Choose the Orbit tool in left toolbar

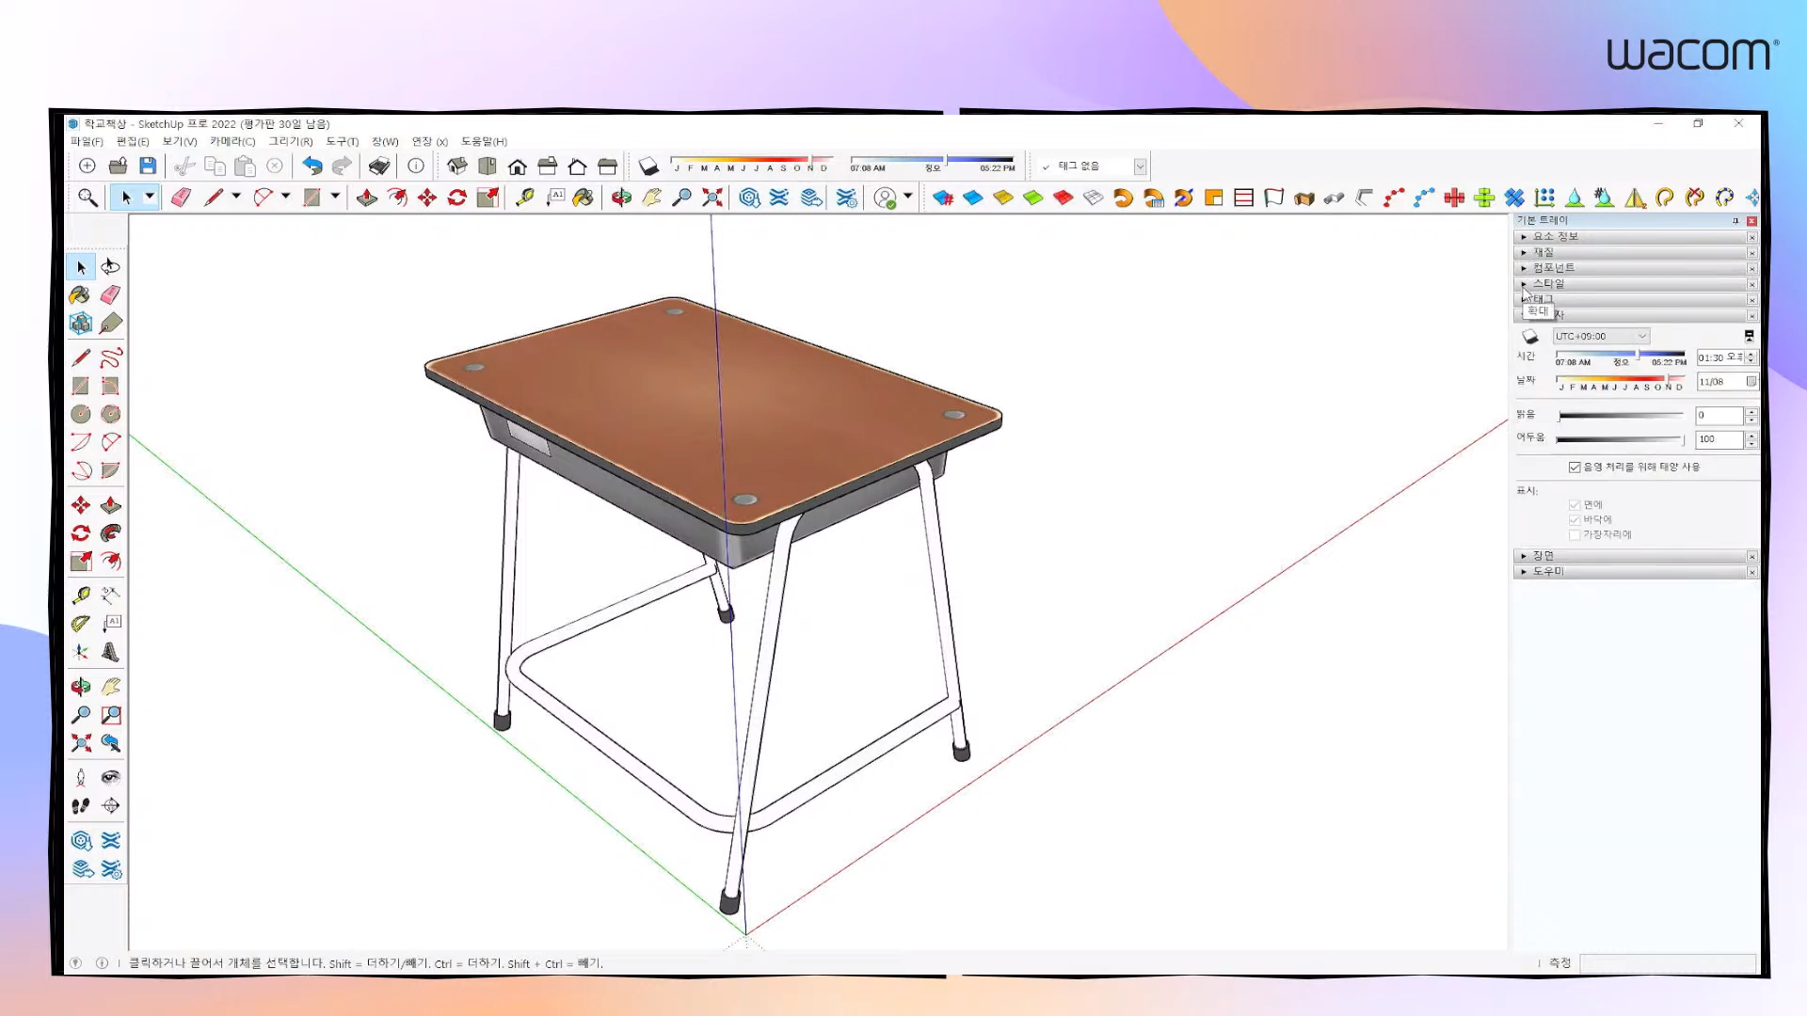81,687
